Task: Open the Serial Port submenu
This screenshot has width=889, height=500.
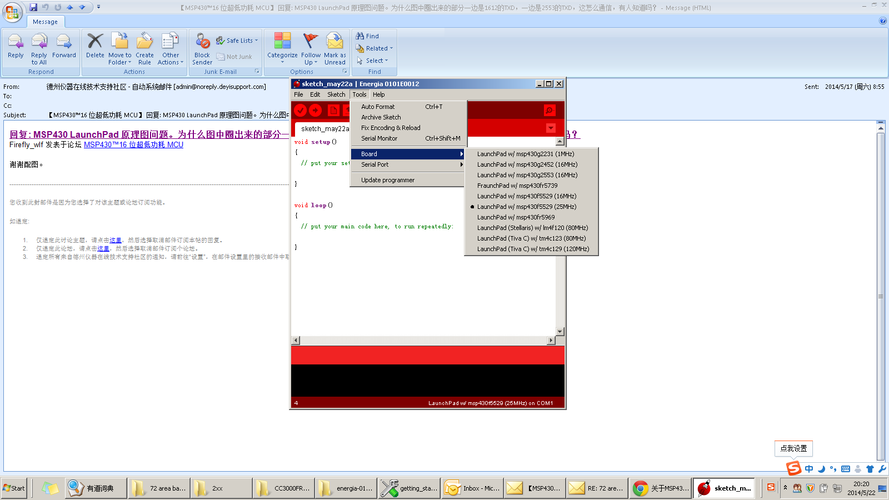Action: [408, 164]
